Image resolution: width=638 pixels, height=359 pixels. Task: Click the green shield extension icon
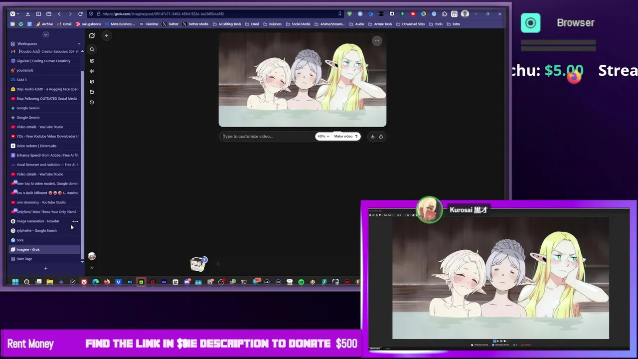tap(349, 14)
